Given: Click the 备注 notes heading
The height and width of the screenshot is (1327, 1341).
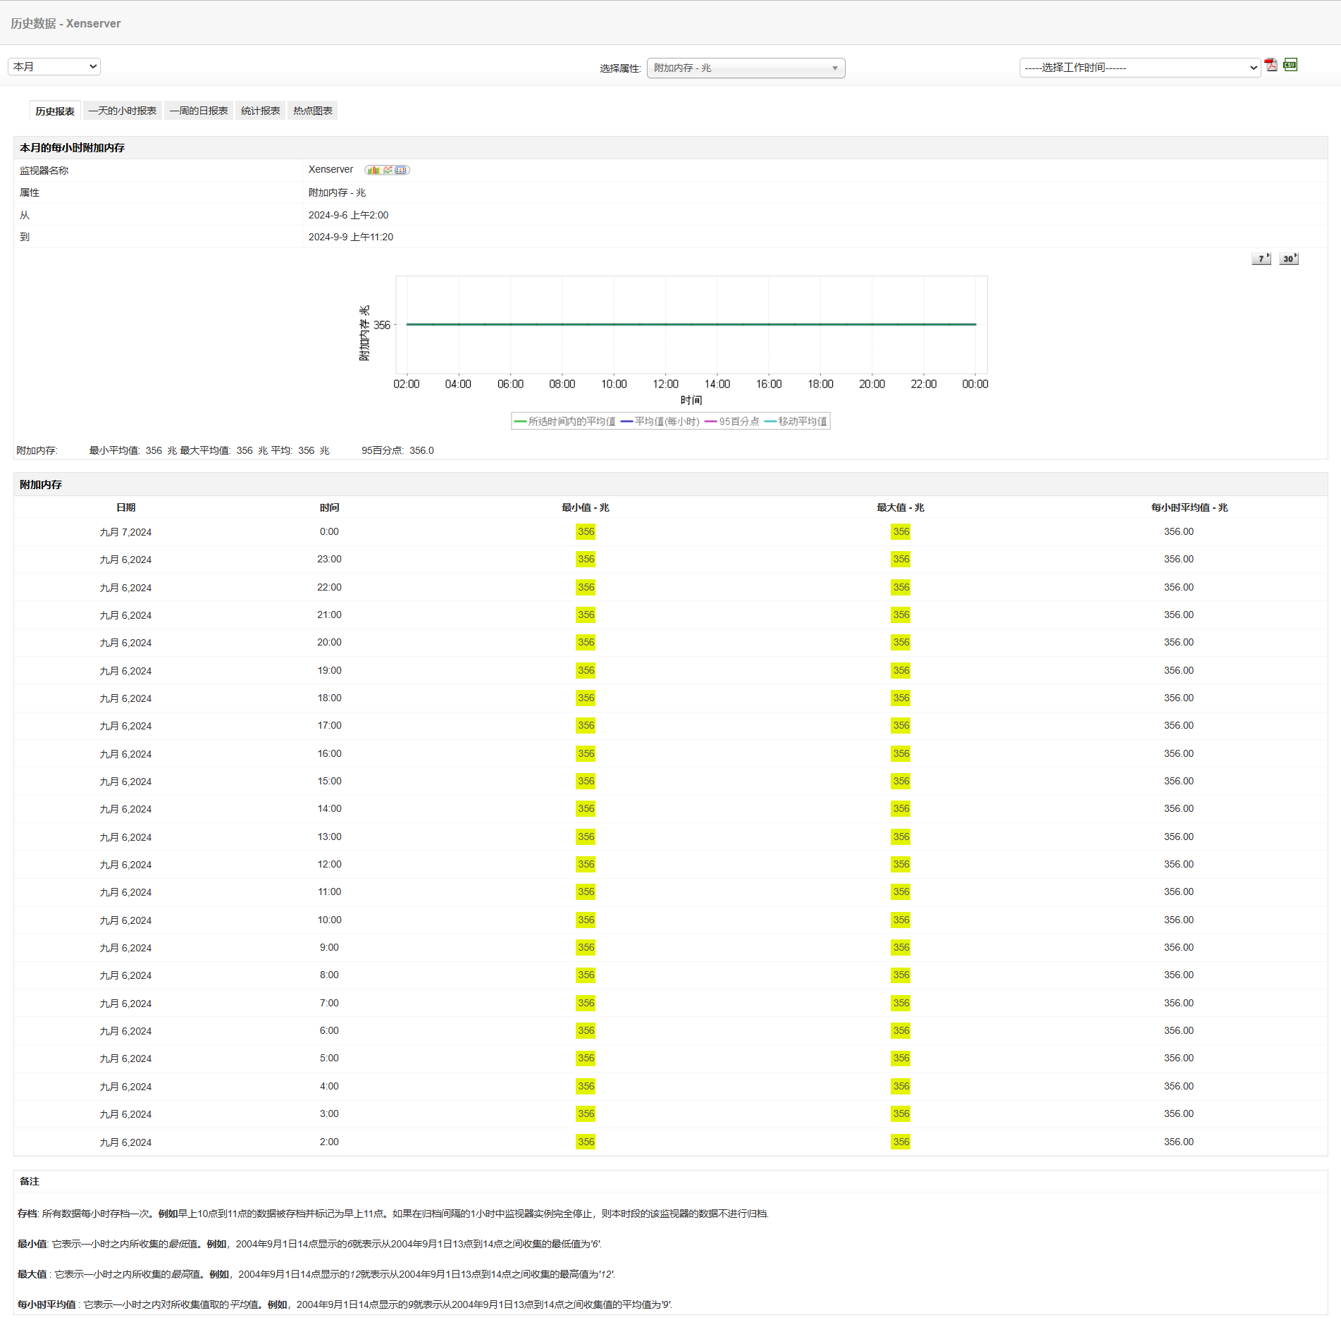Looking at the screenshot, I should coord(30,1181).
